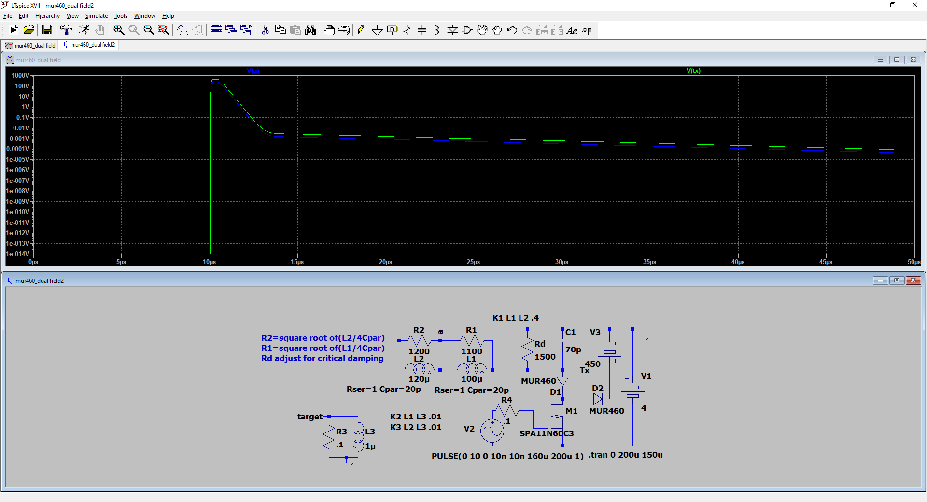
Task: Switch to the mur460_dual field tab
Action: 31,45
